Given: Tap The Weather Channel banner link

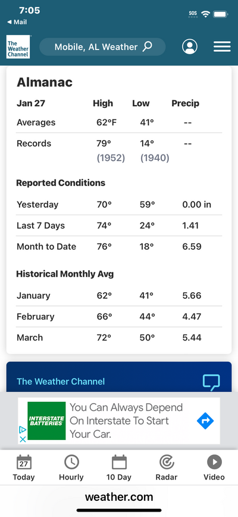Looking at the screenshot, I should coord(61,382).
